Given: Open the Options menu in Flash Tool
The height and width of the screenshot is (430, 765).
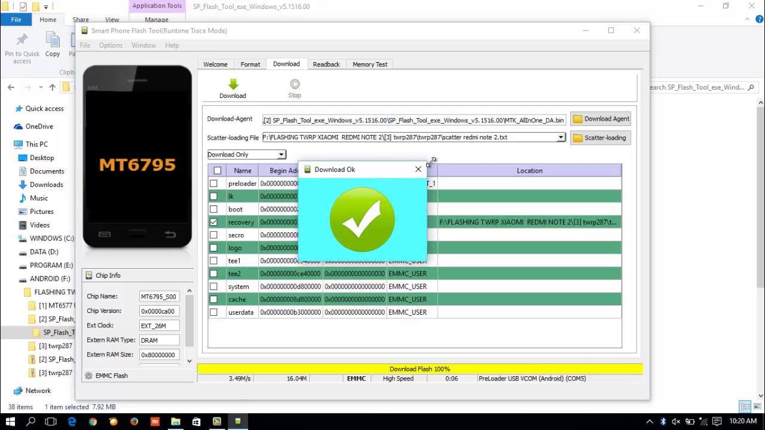Looking at the screenshot, I should coord(111,45).
